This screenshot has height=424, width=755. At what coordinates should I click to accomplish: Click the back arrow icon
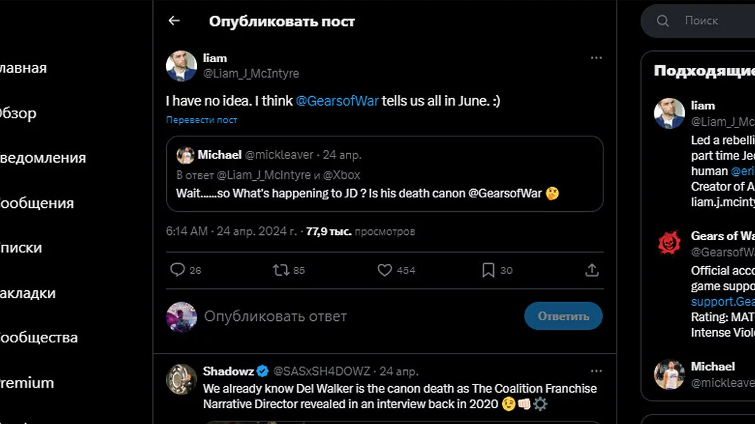[x=174, y=21]
